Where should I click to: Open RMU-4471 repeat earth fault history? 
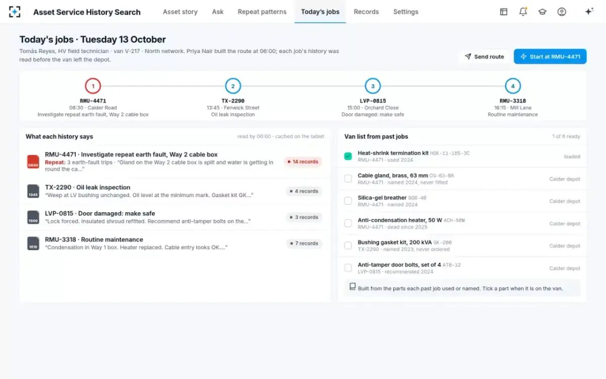175,162
